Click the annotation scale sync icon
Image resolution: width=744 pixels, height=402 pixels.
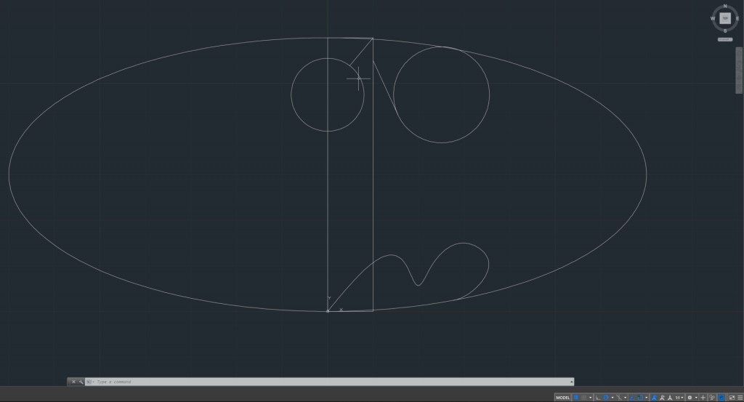click(670, 397)
